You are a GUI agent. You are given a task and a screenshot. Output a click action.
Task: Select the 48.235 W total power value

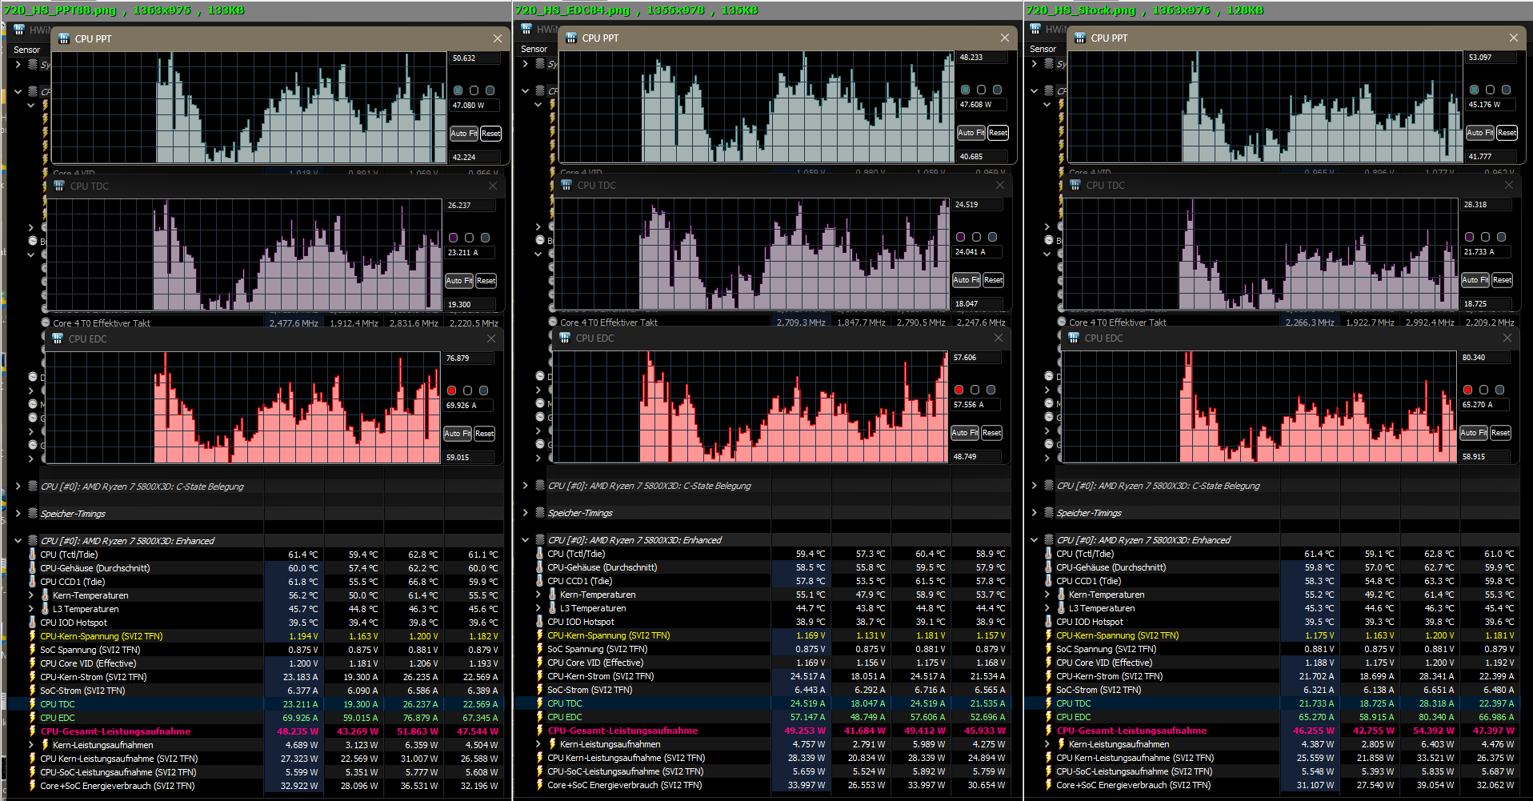pos(298,731)
